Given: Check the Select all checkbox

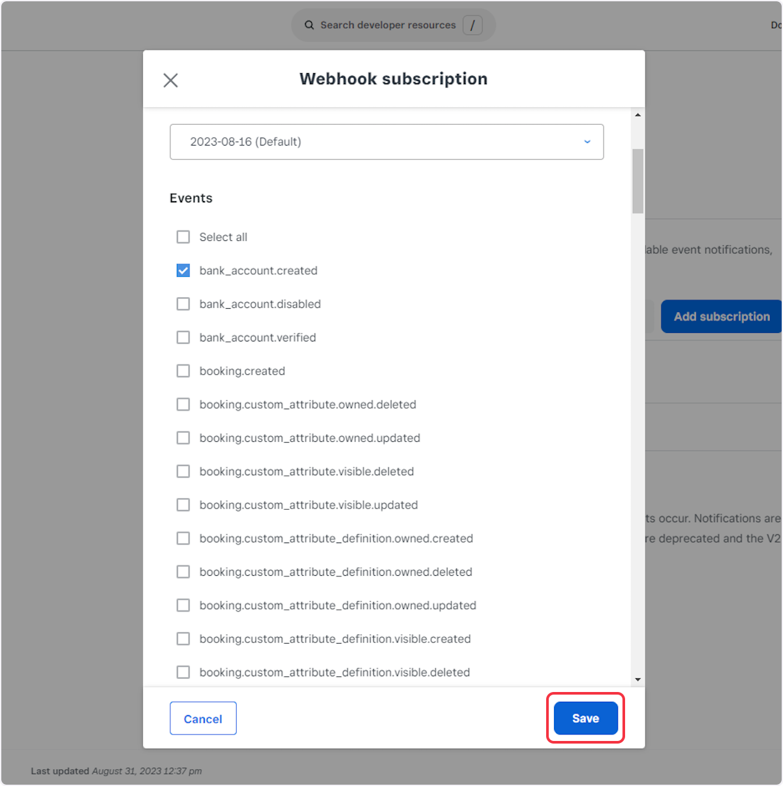Looking at the screenshot, I should [183, 237].
